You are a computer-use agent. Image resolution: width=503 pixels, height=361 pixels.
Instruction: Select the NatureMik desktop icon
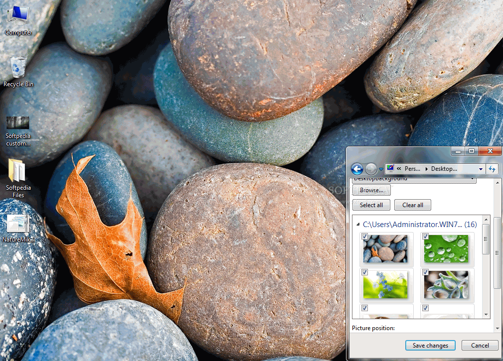coord(18,229)
